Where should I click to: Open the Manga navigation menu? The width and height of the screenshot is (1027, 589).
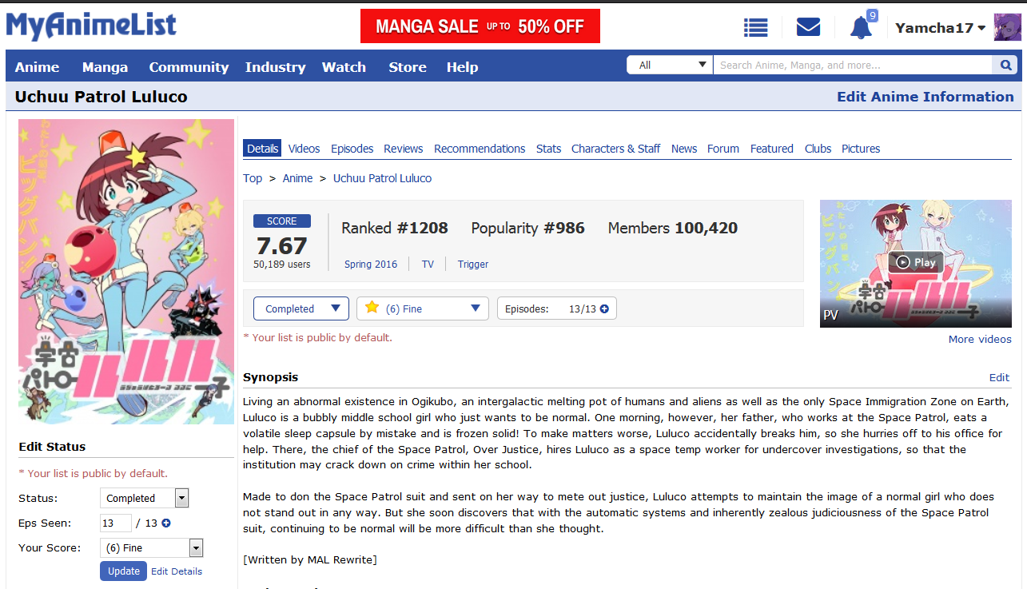(105, 67)
